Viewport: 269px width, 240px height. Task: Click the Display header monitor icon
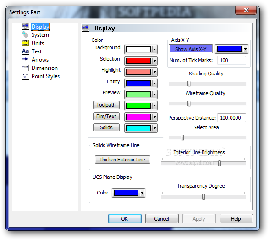[x=85, y=28]
